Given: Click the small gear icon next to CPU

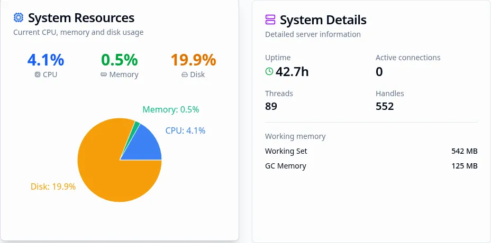Looking at the screenshot, I should 38,74.
